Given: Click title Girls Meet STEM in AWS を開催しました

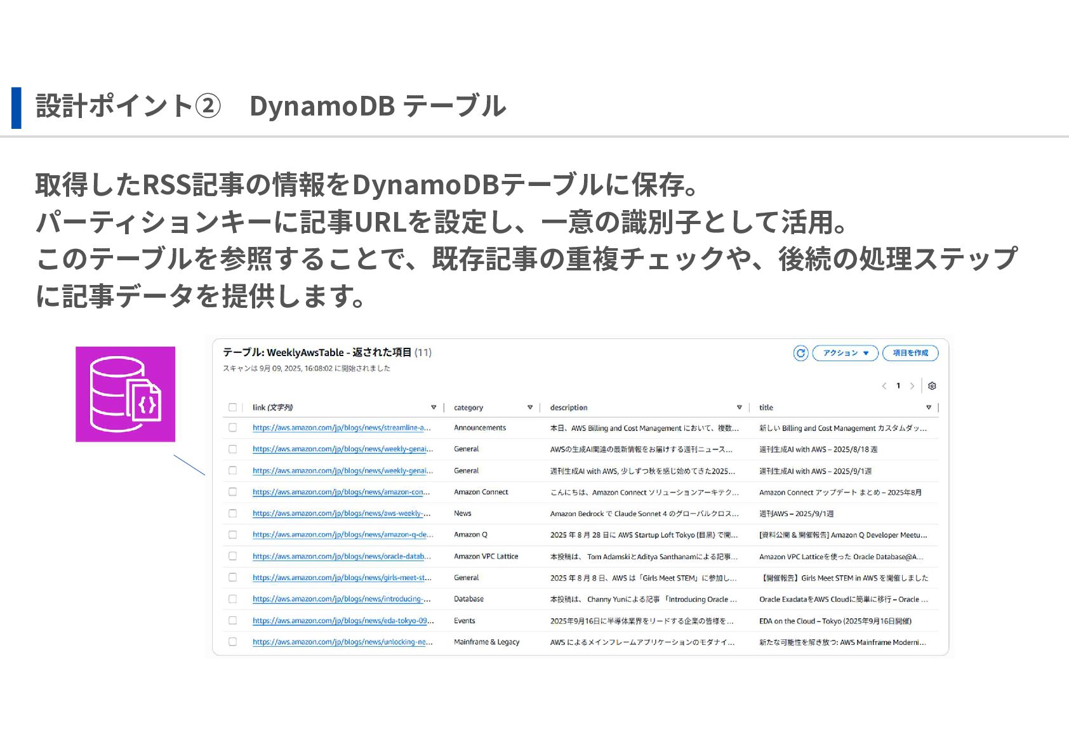Looking at the screenshot, I should click(844, 578).
